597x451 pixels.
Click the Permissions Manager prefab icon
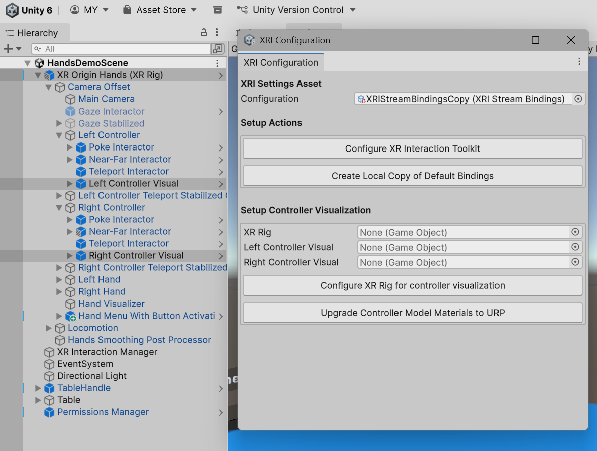click(49, 412)
